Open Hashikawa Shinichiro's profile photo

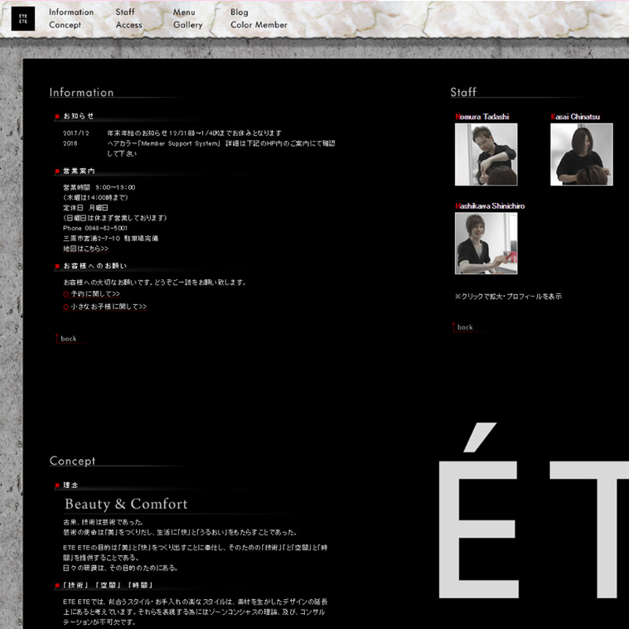486,243
